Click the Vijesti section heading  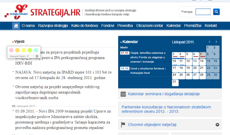19,41
